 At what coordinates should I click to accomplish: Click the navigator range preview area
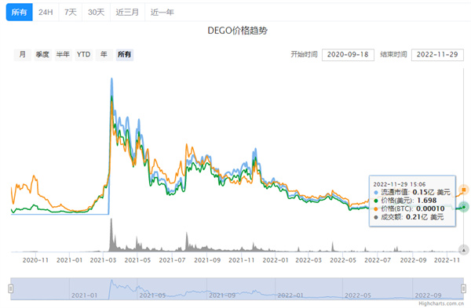(237, 288)
